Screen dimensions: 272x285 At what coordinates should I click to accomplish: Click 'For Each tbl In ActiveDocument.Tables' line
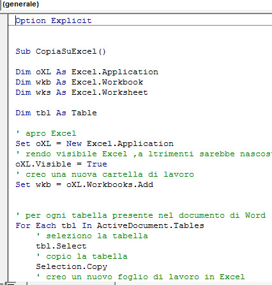pyautogui.click(x=110, y=225)
